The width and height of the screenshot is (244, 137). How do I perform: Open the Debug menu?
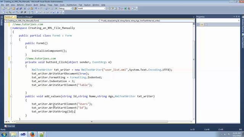pos(43,5)
